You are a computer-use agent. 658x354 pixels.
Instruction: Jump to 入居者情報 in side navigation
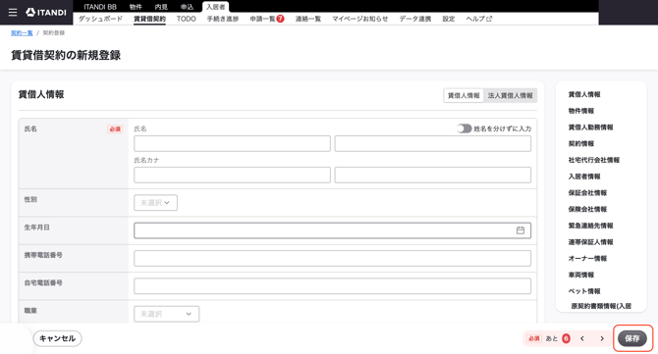584,177
